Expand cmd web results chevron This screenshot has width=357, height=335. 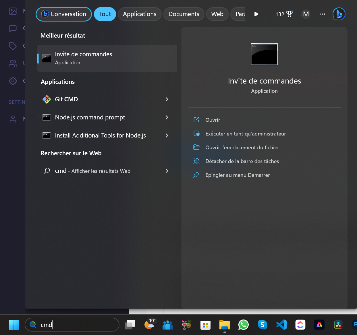click(167, 171)
